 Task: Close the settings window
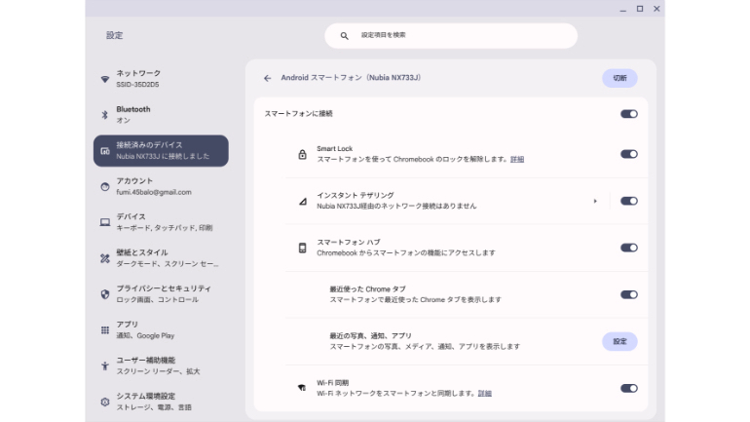[656, 9]
